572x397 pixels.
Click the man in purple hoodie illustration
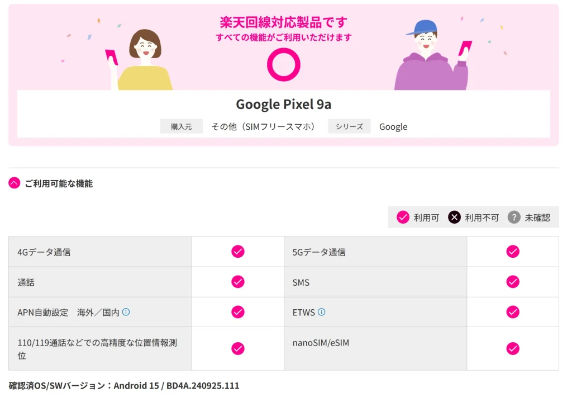432,55
